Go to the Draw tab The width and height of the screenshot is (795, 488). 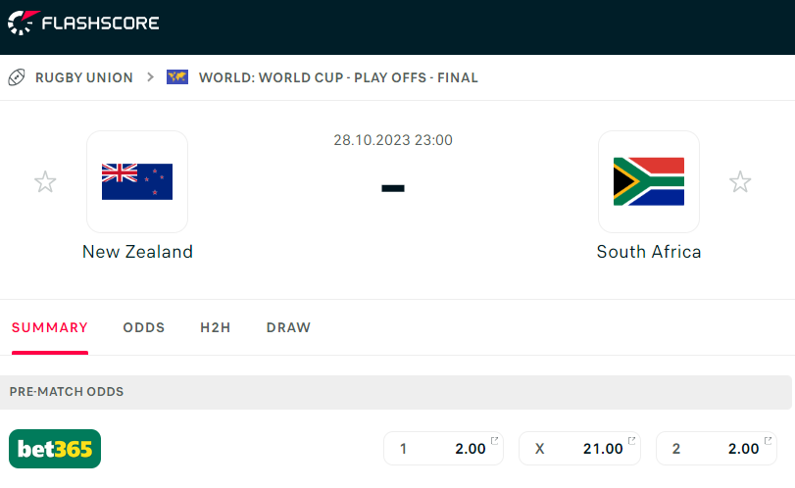pyautogui.click(x=288, y=327)
